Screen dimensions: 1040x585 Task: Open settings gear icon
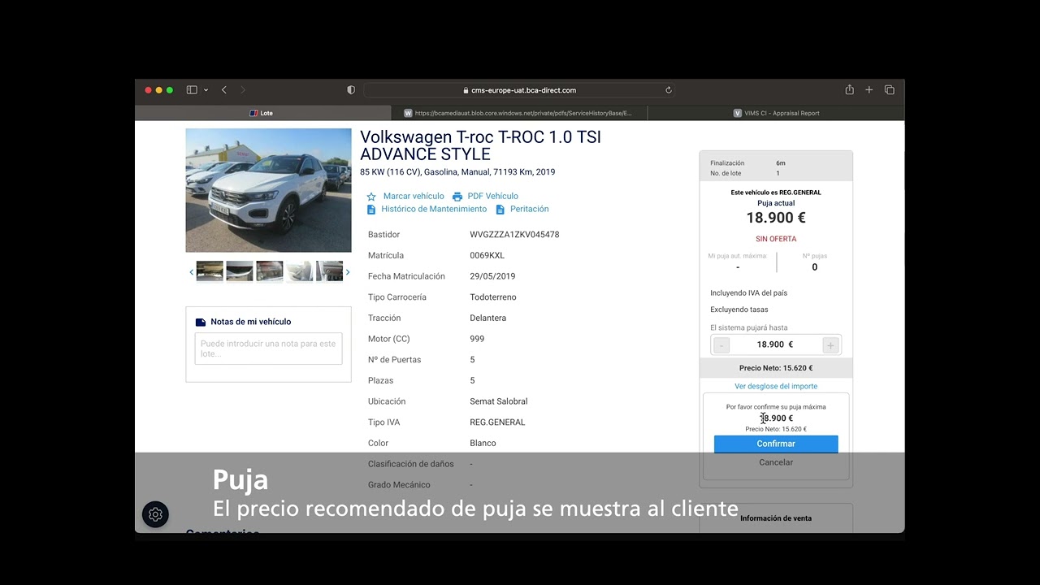click(155, 514)
